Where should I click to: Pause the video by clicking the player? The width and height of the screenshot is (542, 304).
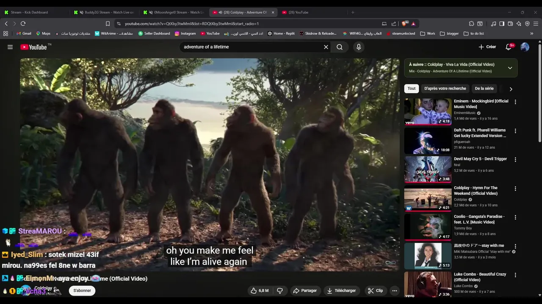coord(210,165)
